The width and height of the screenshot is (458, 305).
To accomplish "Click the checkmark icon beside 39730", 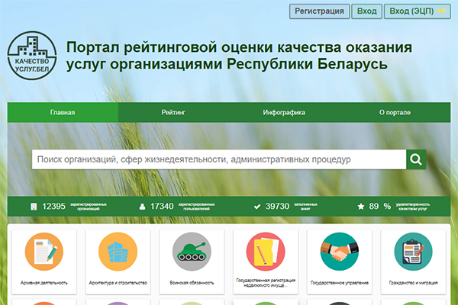I will coord(257,207).
